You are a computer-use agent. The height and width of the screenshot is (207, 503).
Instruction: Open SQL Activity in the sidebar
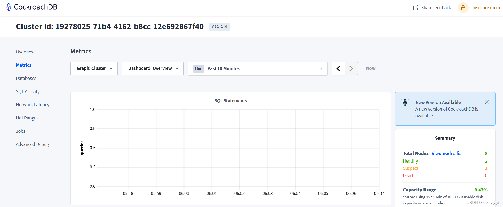(x=28, y=91)
